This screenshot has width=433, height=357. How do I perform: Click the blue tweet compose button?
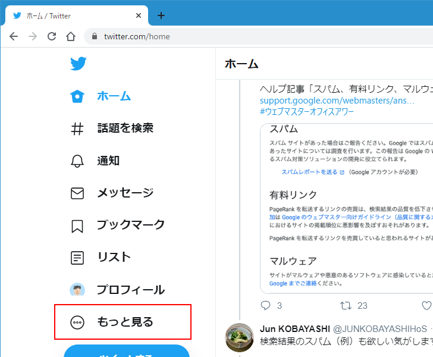(x=127, y=351)
